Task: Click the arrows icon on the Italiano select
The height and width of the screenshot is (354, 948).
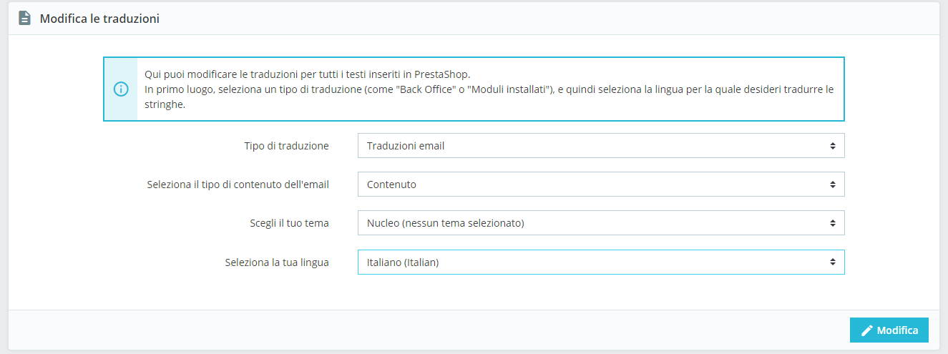Action: point(833,262)
